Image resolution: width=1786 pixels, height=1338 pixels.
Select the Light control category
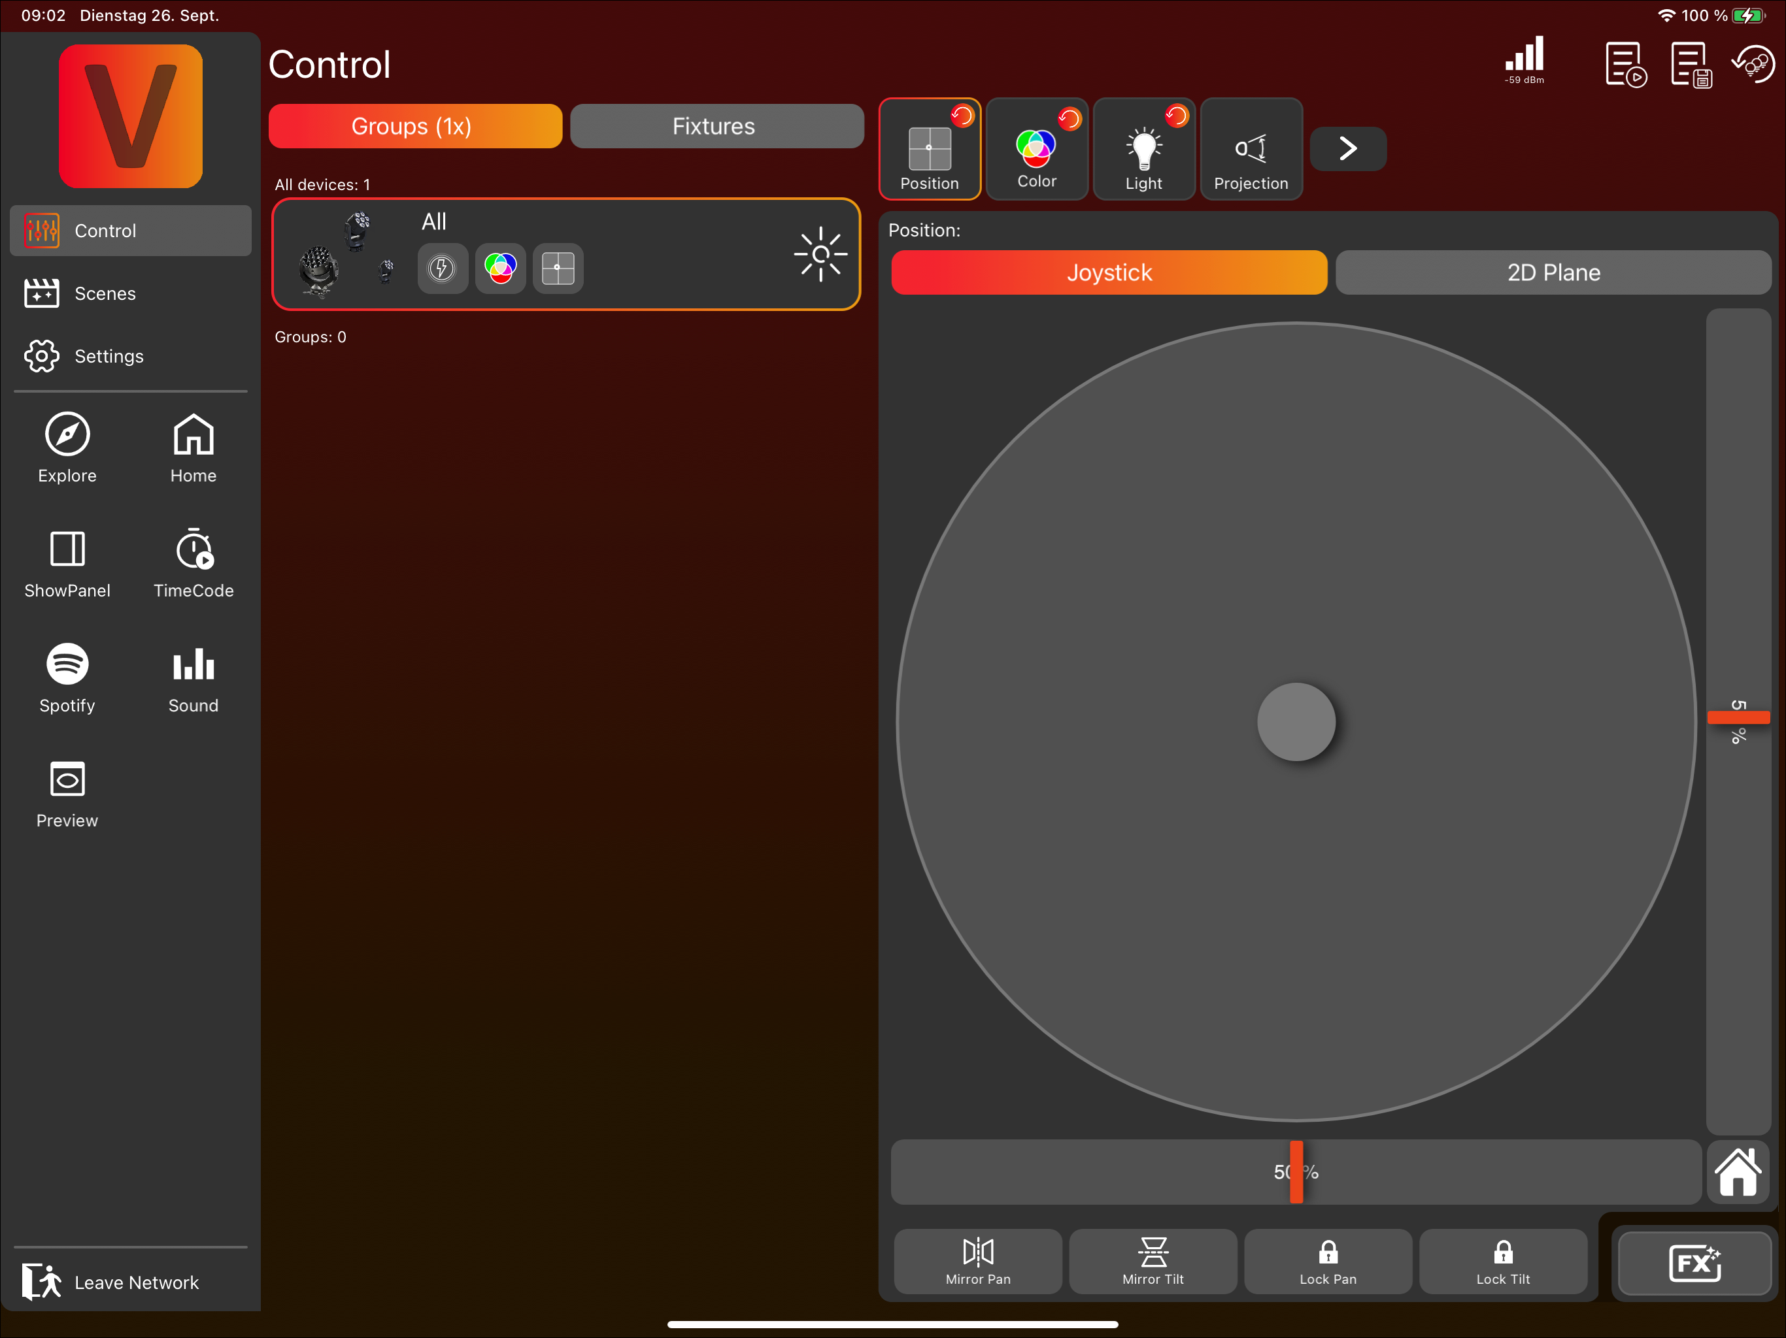point(1144,150)
